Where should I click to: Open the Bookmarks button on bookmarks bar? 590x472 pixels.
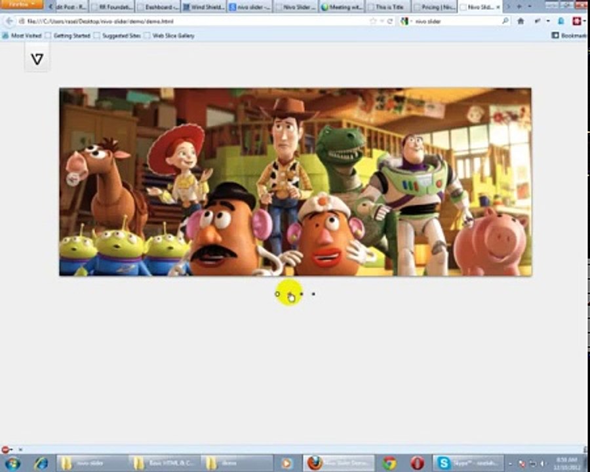(570, 35)
